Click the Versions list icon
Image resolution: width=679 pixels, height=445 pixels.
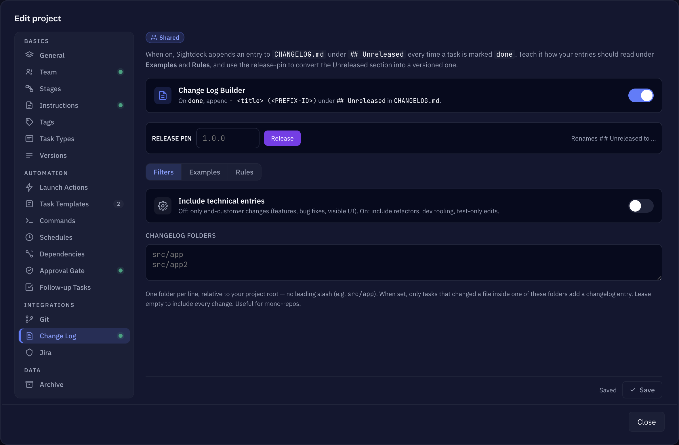(29, 155)
